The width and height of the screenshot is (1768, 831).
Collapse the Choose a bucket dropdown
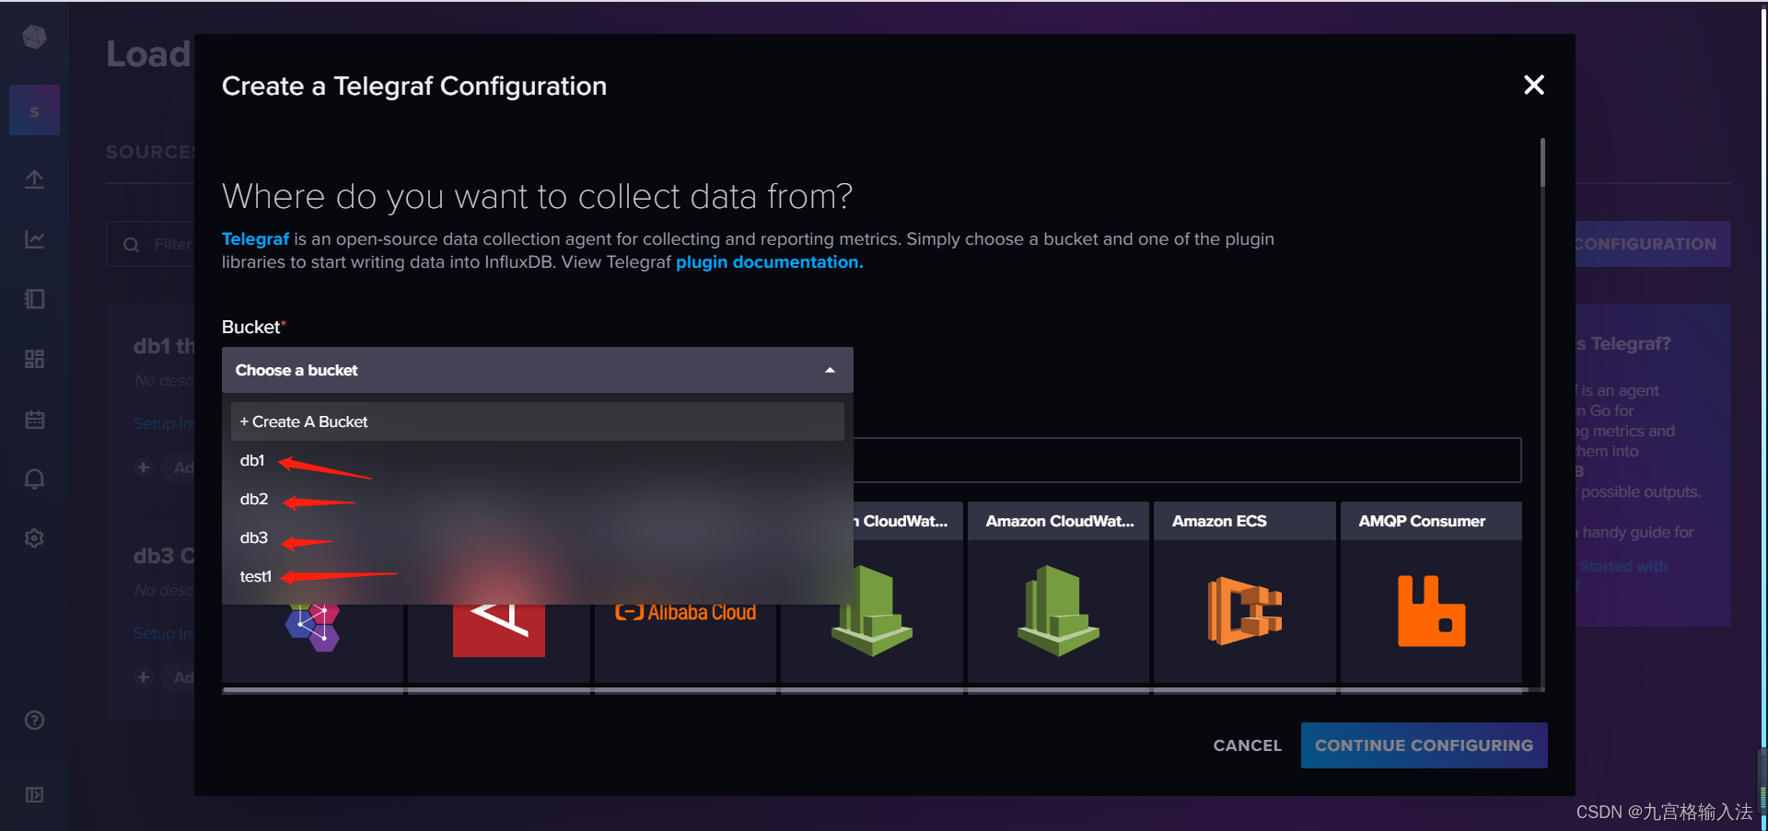[538, 370]
